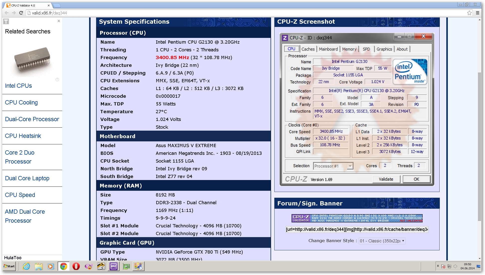Open the Dual Core Laptop related search
Viewport: 485px width, 275px height.
tap(27, 178)
